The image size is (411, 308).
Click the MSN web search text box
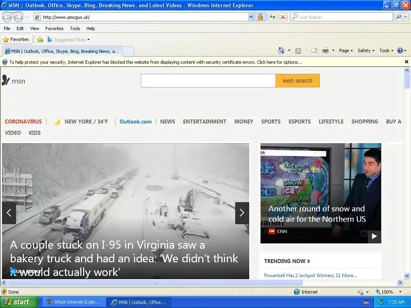pos(208,81)
